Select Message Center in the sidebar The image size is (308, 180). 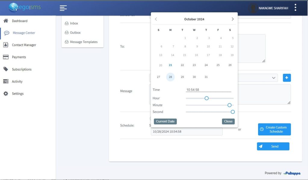(24, 33)
